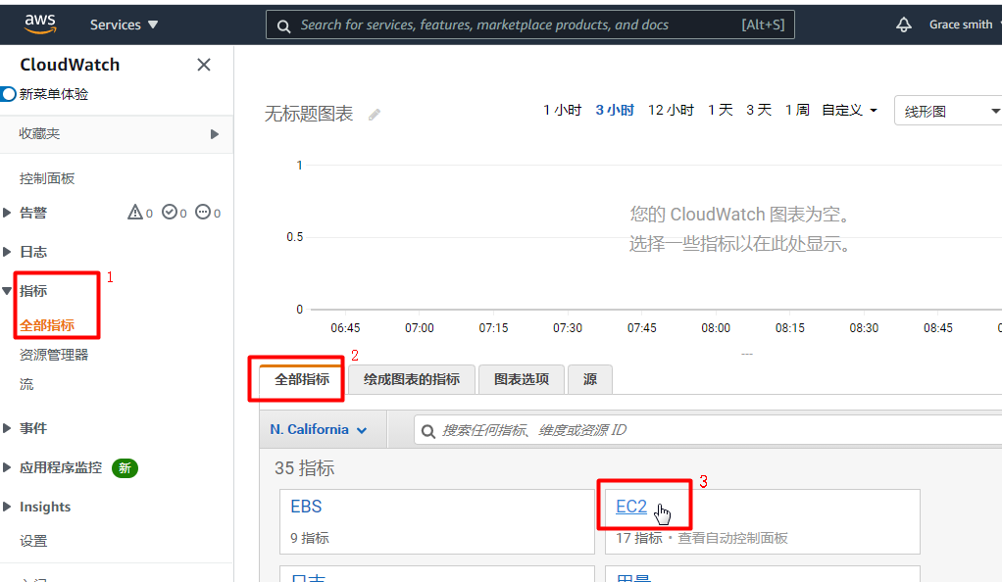Edit chart title with pencil icon

(x=375, y=115)
